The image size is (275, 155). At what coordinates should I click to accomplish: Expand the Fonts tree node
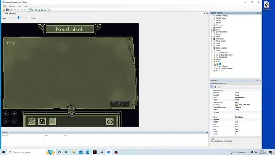[212, 43]
